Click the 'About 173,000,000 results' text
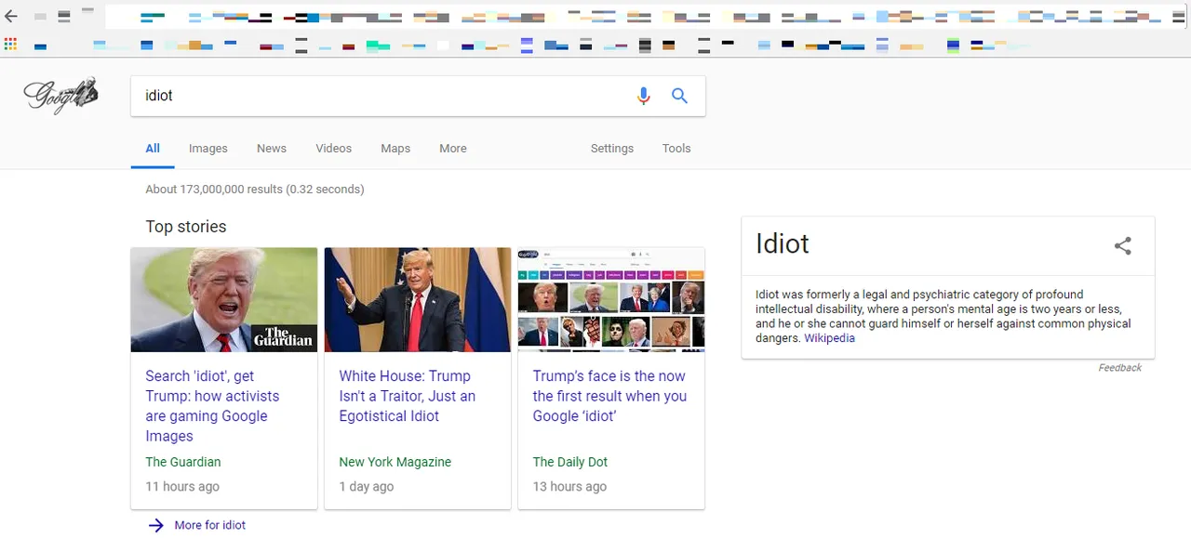1191x538 pixels. [255, 190]
